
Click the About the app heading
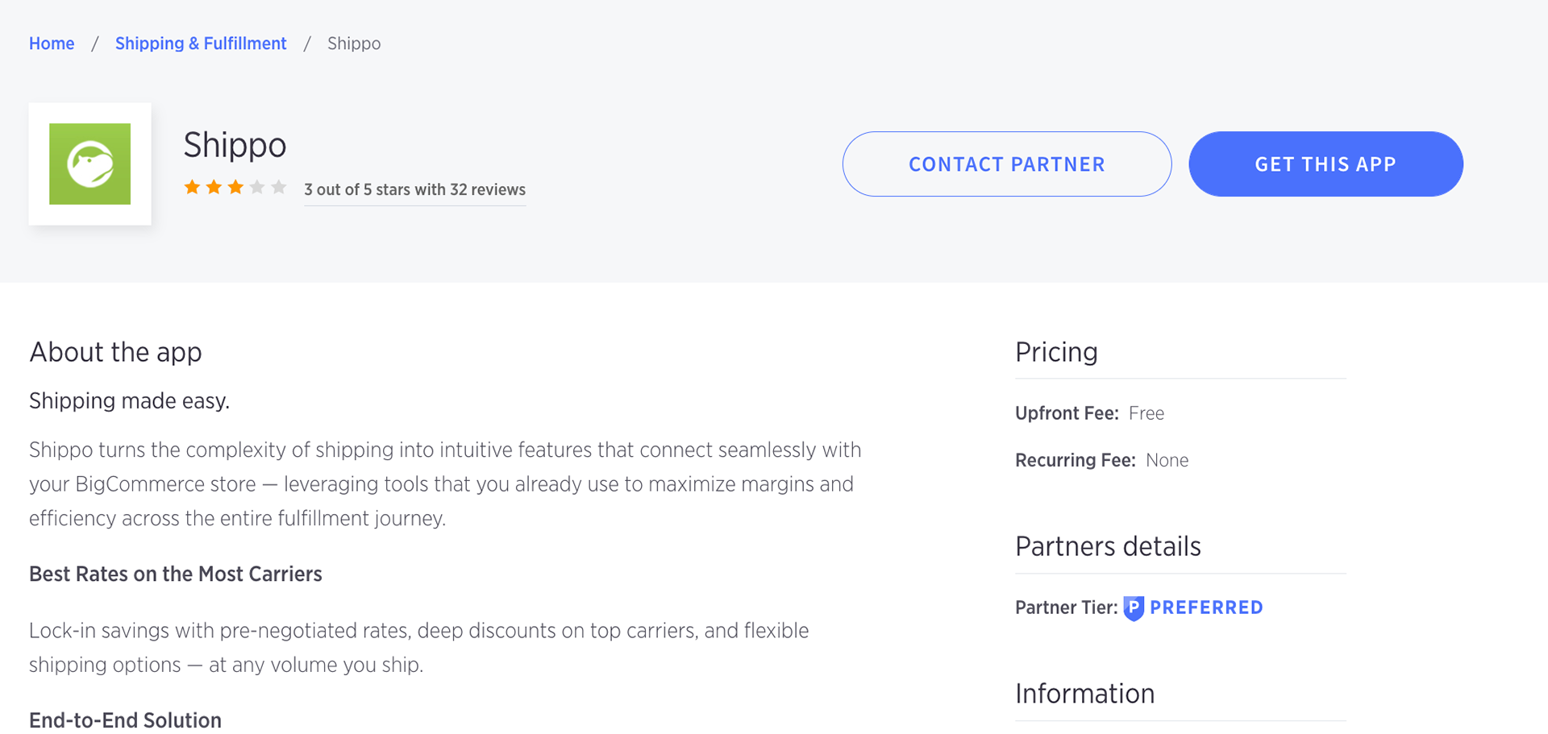115,352
